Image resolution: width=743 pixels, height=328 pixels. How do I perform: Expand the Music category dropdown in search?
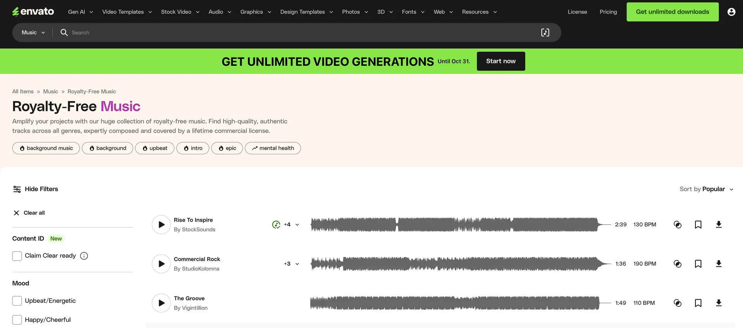[33, 32]
